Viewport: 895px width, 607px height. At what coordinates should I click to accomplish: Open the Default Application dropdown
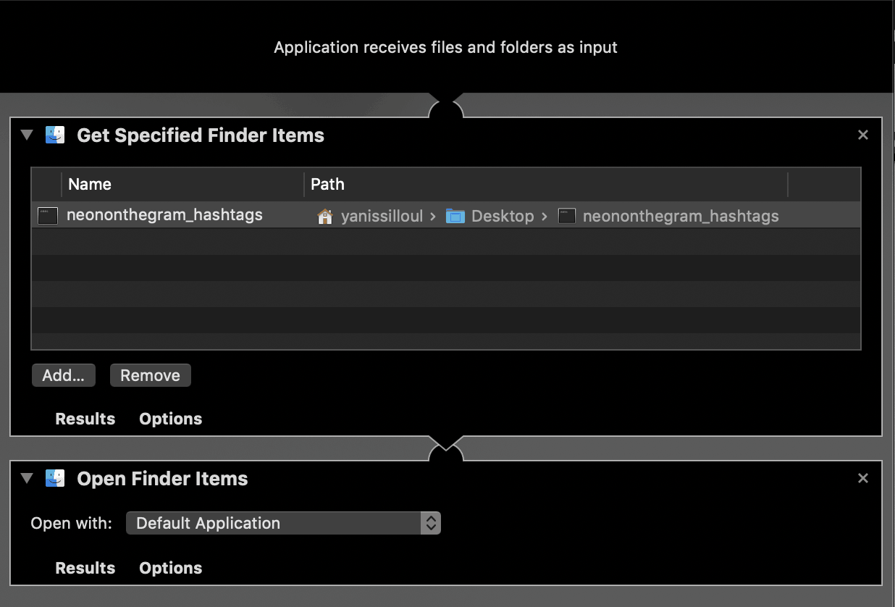pos(283,523)
